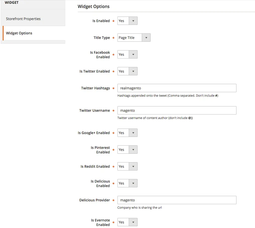Open the Is Pinterest Enabled dropdown
The image size is (255, 228).
[127, 150]
